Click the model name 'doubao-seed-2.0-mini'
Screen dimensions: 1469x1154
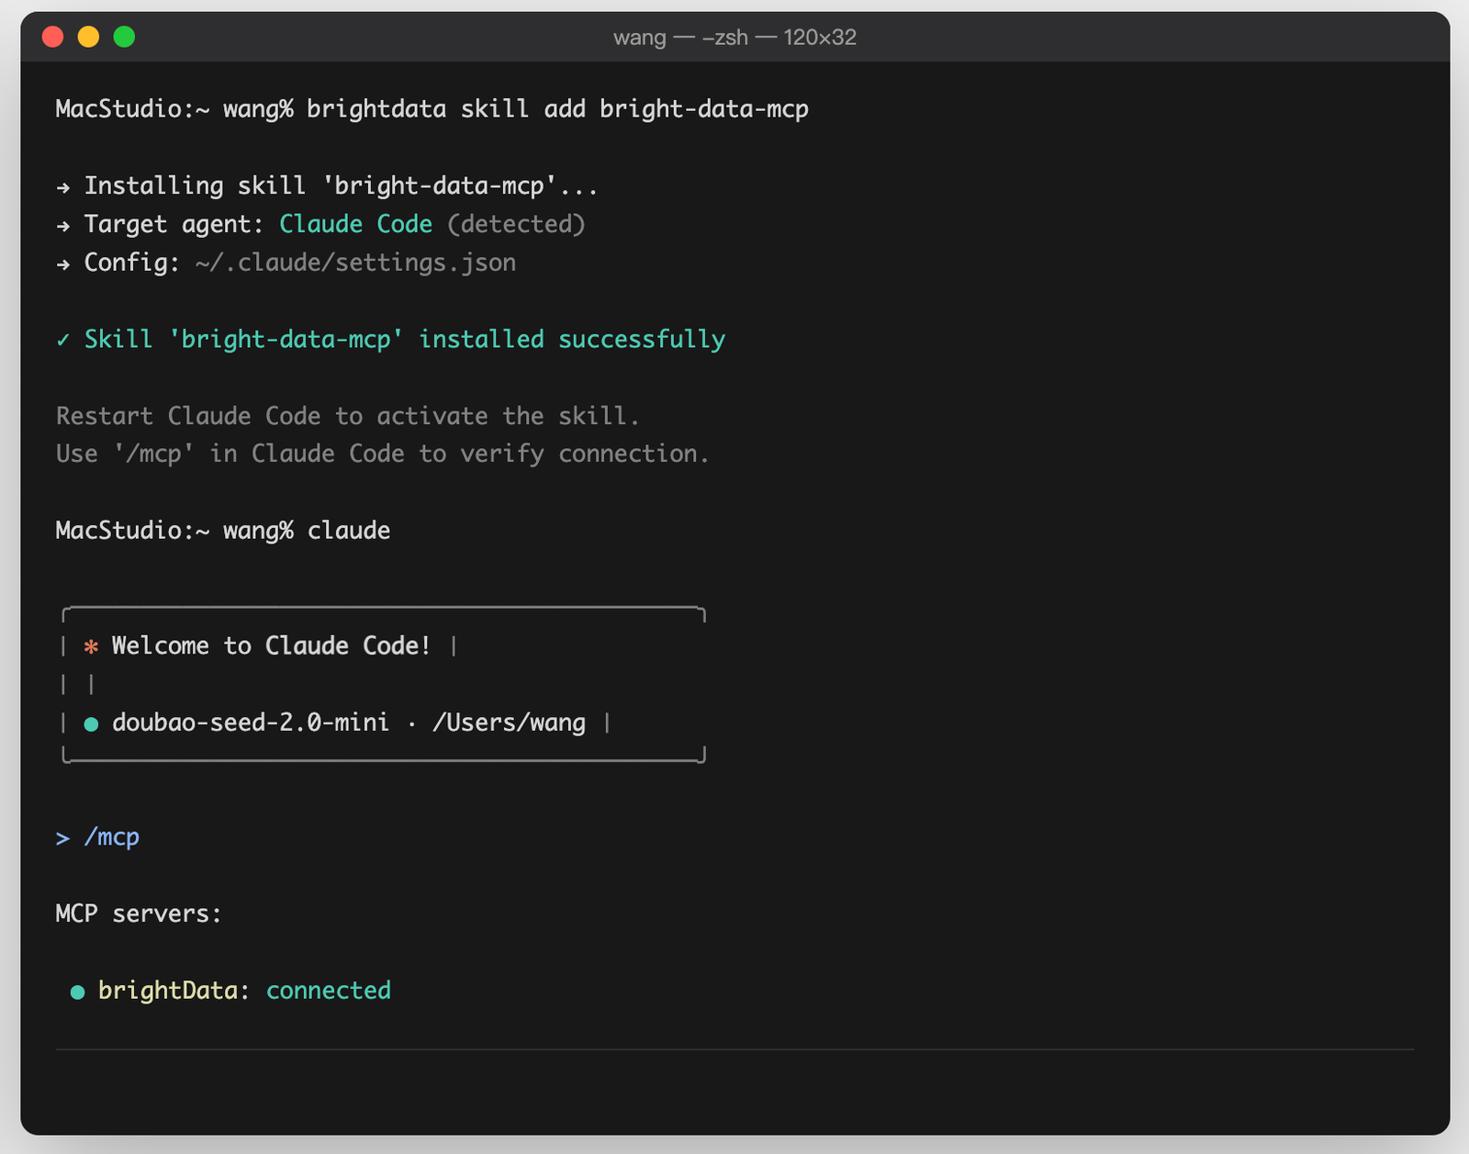[x=251, y=723]
